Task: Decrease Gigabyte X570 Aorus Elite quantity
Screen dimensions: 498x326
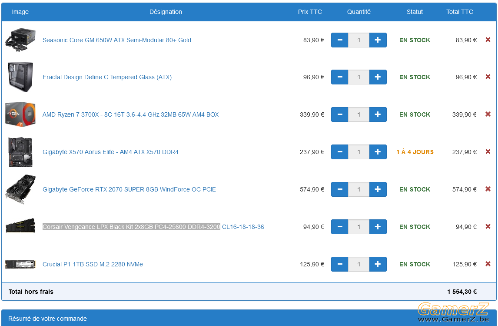Action: [x=339, y=152]
